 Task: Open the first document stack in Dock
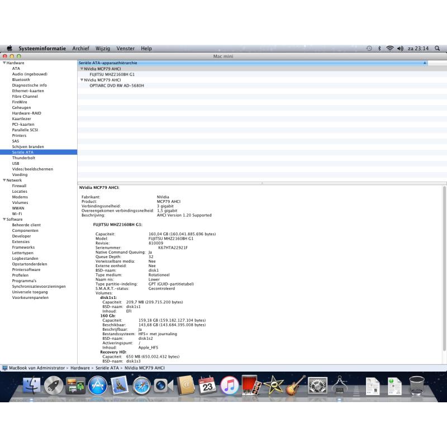372,386
